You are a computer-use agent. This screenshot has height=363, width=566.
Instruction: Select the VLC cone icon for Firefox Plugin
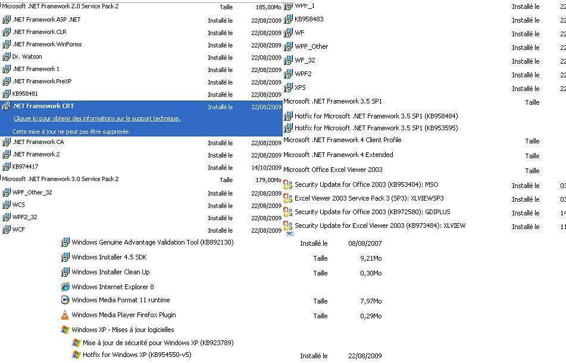[65, 315]
